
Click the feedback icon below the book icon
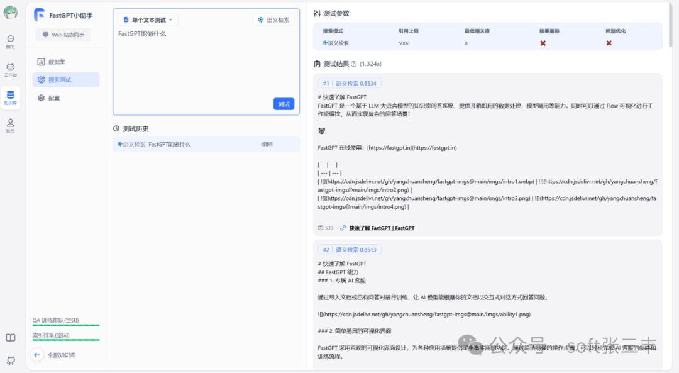(x=10, y=360)
